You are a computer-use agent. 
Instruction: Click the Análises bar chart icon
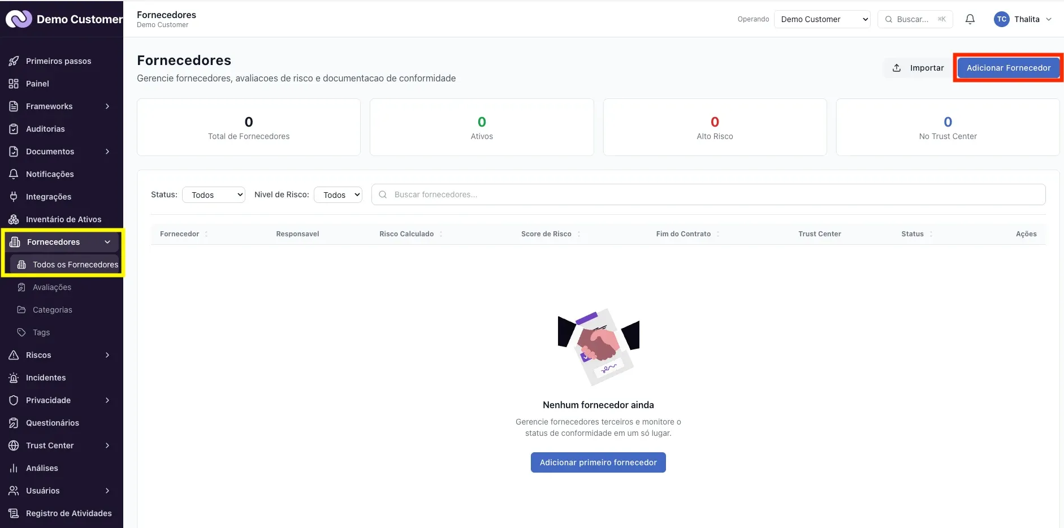(x=14, y=468)
